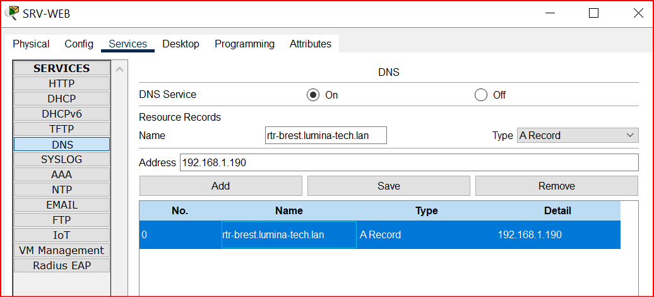Viewport: 654px width, 297px height.
Task: Choose the TFTP service
Action: [62, 129]
